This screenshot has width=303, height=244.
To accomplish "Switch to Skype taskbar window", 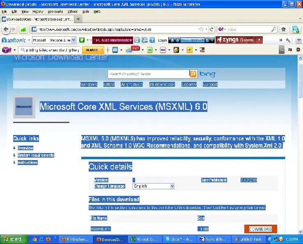I will (179, 239).
